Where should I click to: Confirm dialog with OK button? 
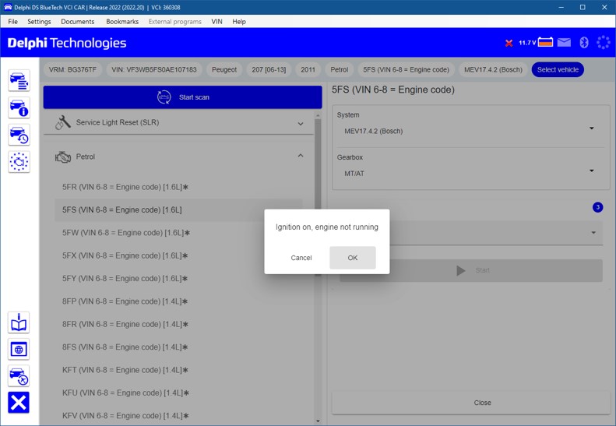pos(353,258)
